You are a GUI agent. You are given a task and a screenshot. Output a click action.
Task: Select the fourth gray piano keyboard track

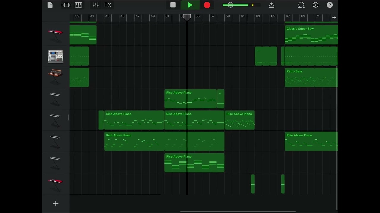[55, 163]
